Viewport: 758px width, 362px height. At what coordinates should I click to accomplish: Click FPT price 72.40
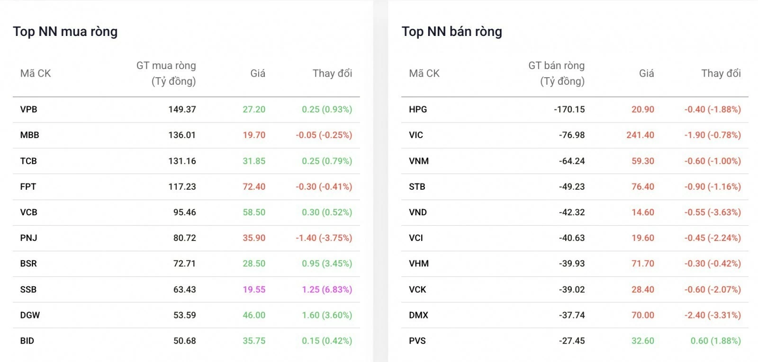tap(254, 186)
